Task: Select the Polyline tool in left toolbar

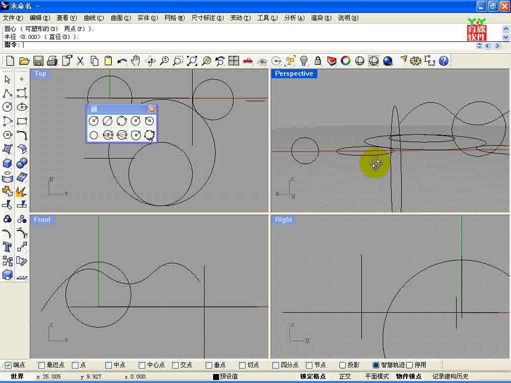Action: pos(7,93)
